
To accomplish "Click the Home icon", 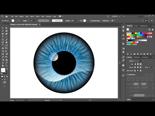I will pyautogui.click(x=6, y=16).
